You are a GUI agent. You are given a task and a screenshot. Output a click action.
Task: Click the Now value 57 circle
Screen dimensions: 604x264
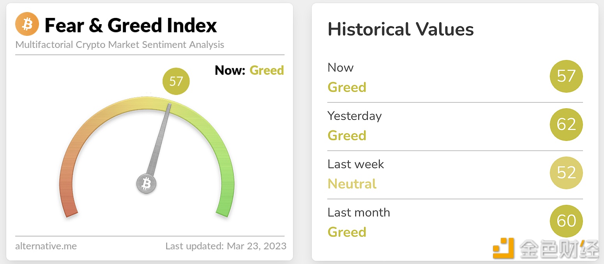click(x=566, y=76)
